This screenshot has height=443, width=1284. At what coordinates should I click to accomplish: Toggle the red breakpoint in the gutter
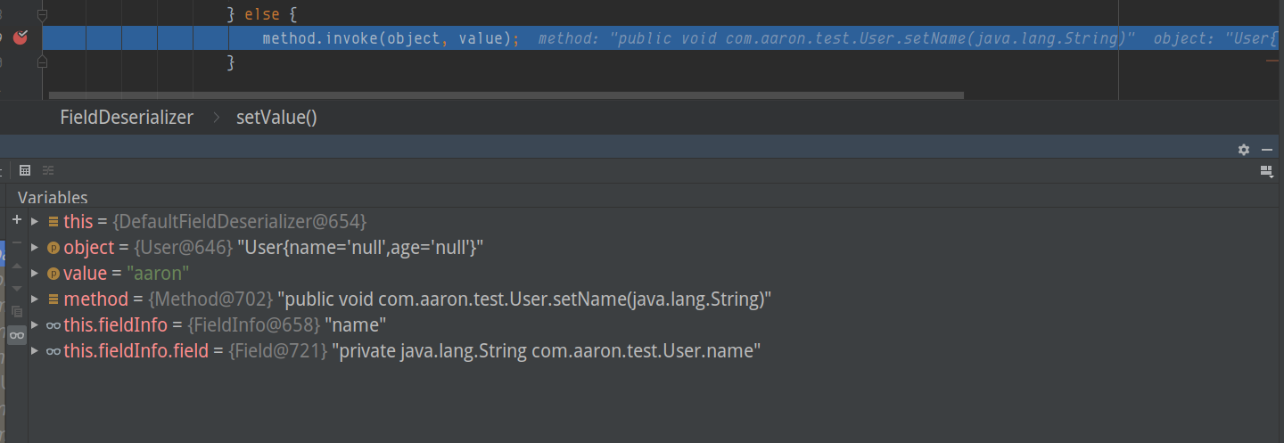click(x=20, y=37)
